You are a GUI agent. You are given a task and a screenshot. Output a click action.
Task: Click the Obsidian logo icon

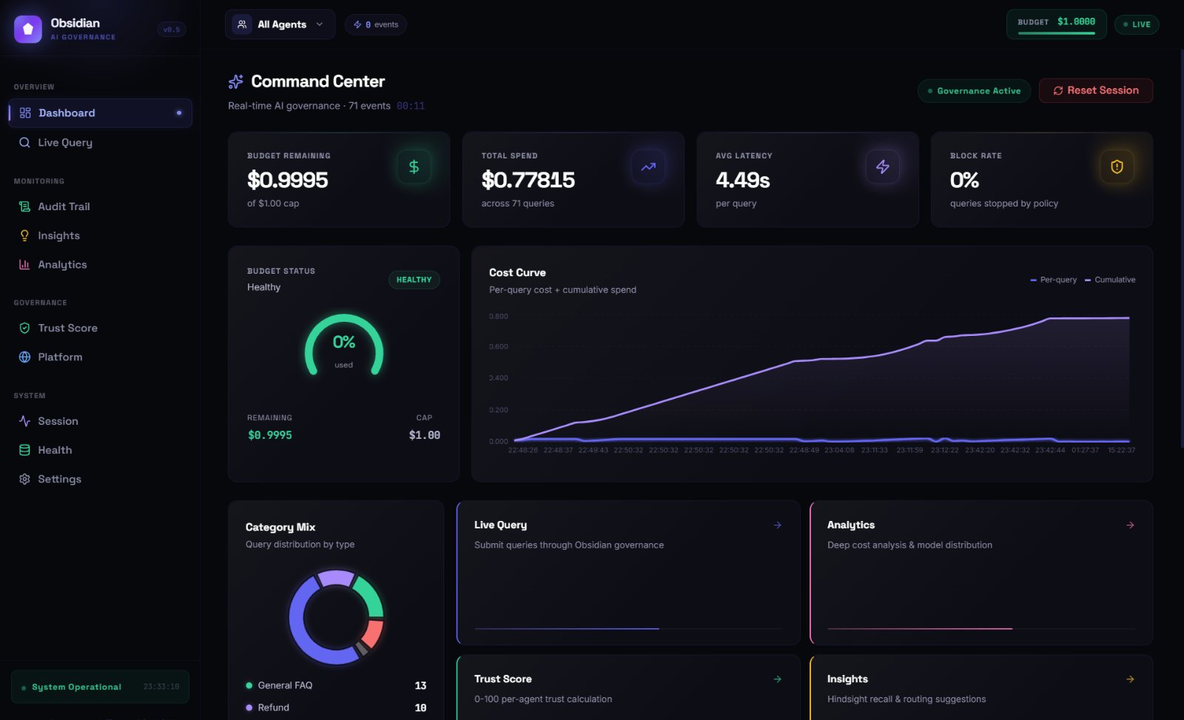point(28,29)
